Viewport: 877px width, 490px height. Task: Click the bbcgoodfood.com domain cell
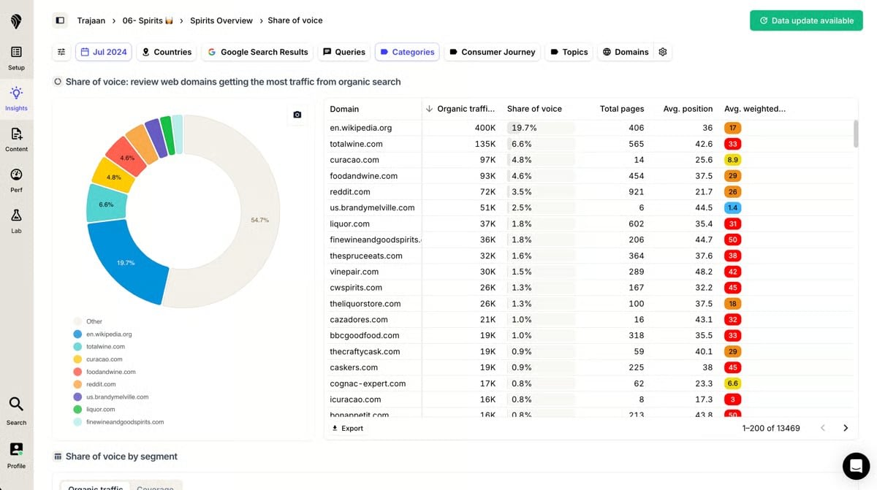[364, 335]
